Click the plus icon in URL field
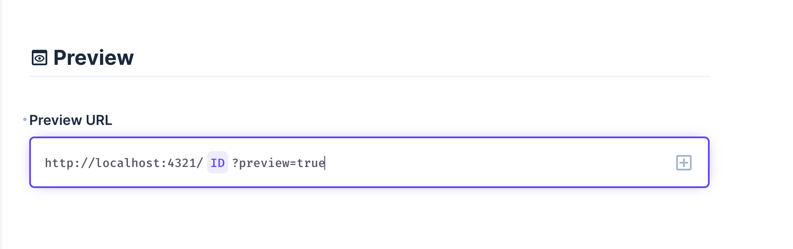 [x=683, y=163]
